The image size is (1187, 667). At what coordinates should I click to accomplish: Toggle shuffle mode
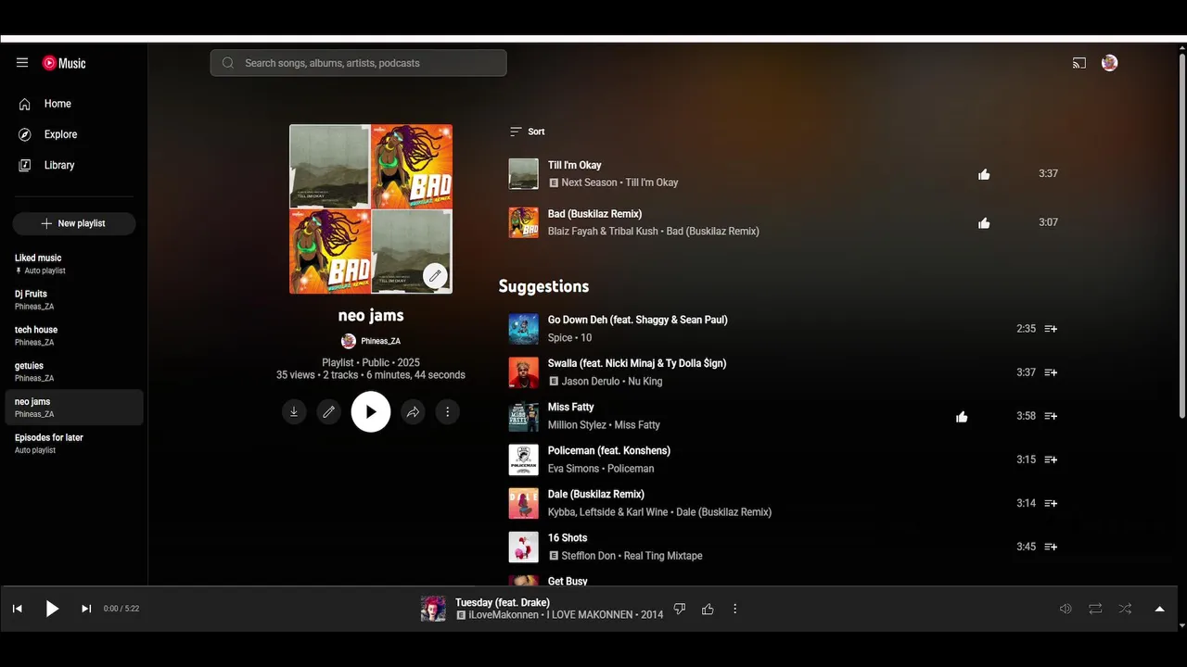click(1125, 609)
